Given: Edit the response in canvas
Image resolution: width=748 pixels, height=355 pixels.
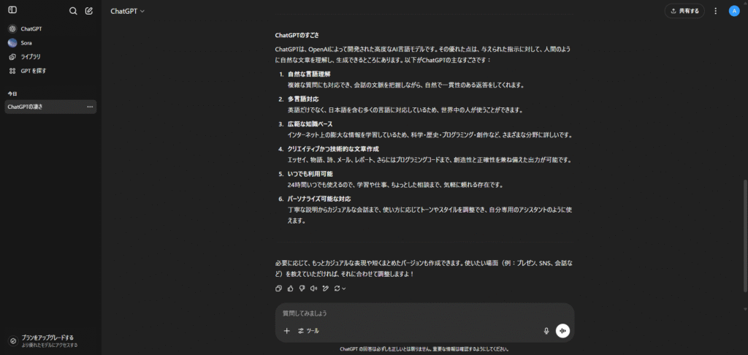Looking at the screenshot, I should click(325, 289).
